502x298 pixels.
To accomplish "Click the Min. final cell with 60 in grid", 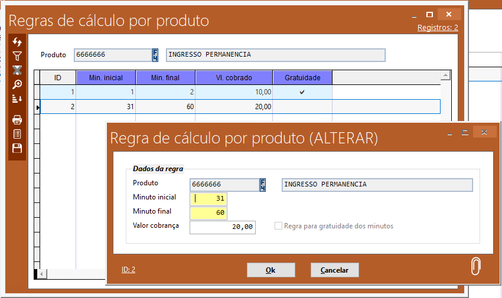I will pyautogui.click(x=165, y=107).
